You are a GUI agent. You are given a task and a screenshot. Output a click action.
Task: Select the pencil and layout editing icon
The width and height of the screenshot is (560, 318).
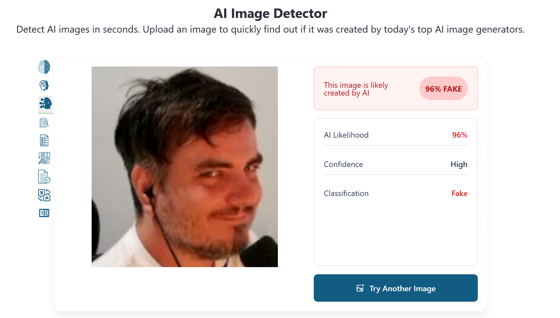[x=44, y=158]
